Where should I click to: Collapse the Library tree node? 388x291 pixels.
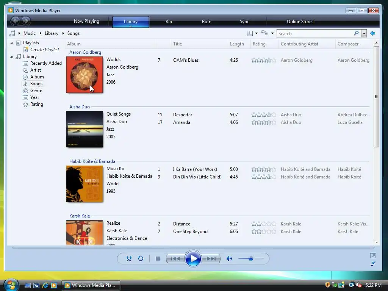(11, 57)
